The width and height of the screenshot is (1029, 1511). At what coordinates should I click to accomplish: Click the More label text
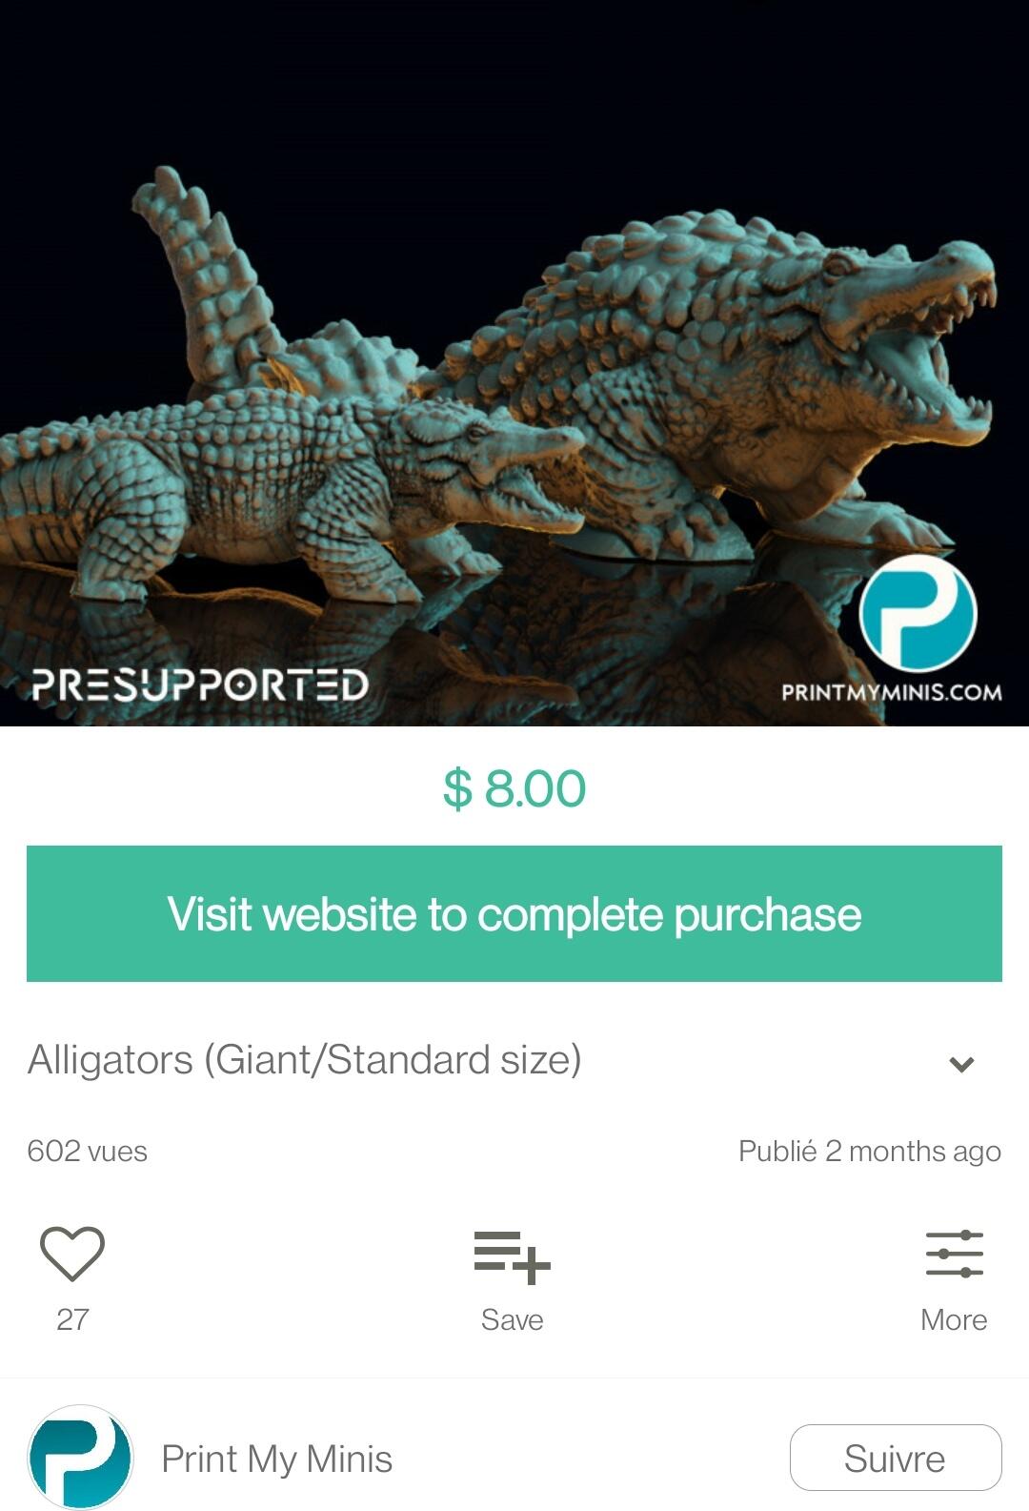pos(954,1319)
